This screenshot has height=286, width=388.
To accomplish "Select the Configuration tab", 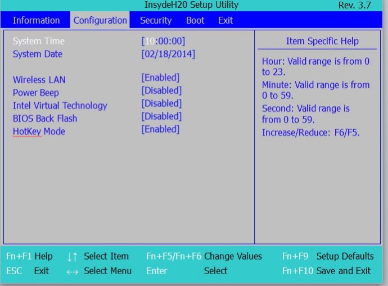I will tap(100, 20).
